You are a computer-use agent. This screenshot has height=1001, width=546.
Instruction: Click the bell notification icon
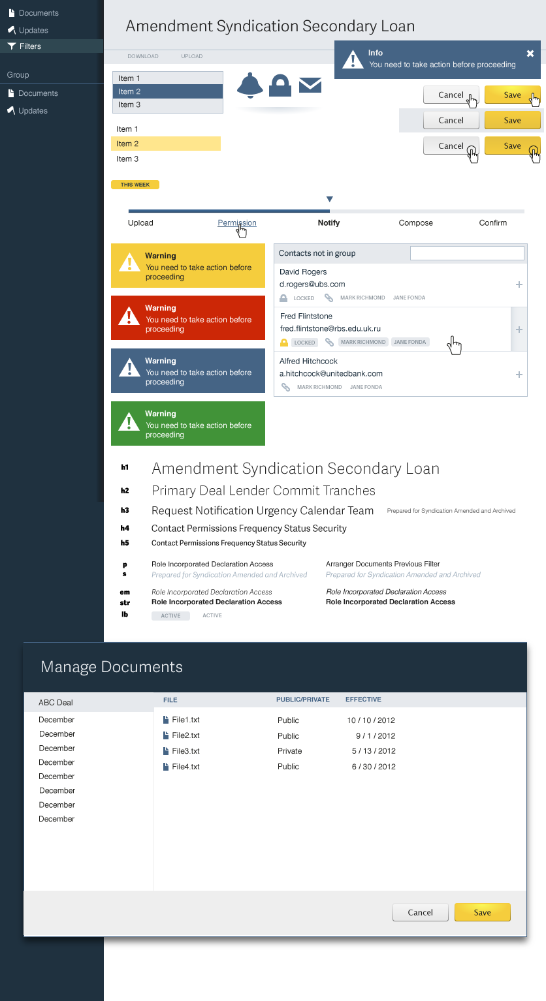[249, 85]
